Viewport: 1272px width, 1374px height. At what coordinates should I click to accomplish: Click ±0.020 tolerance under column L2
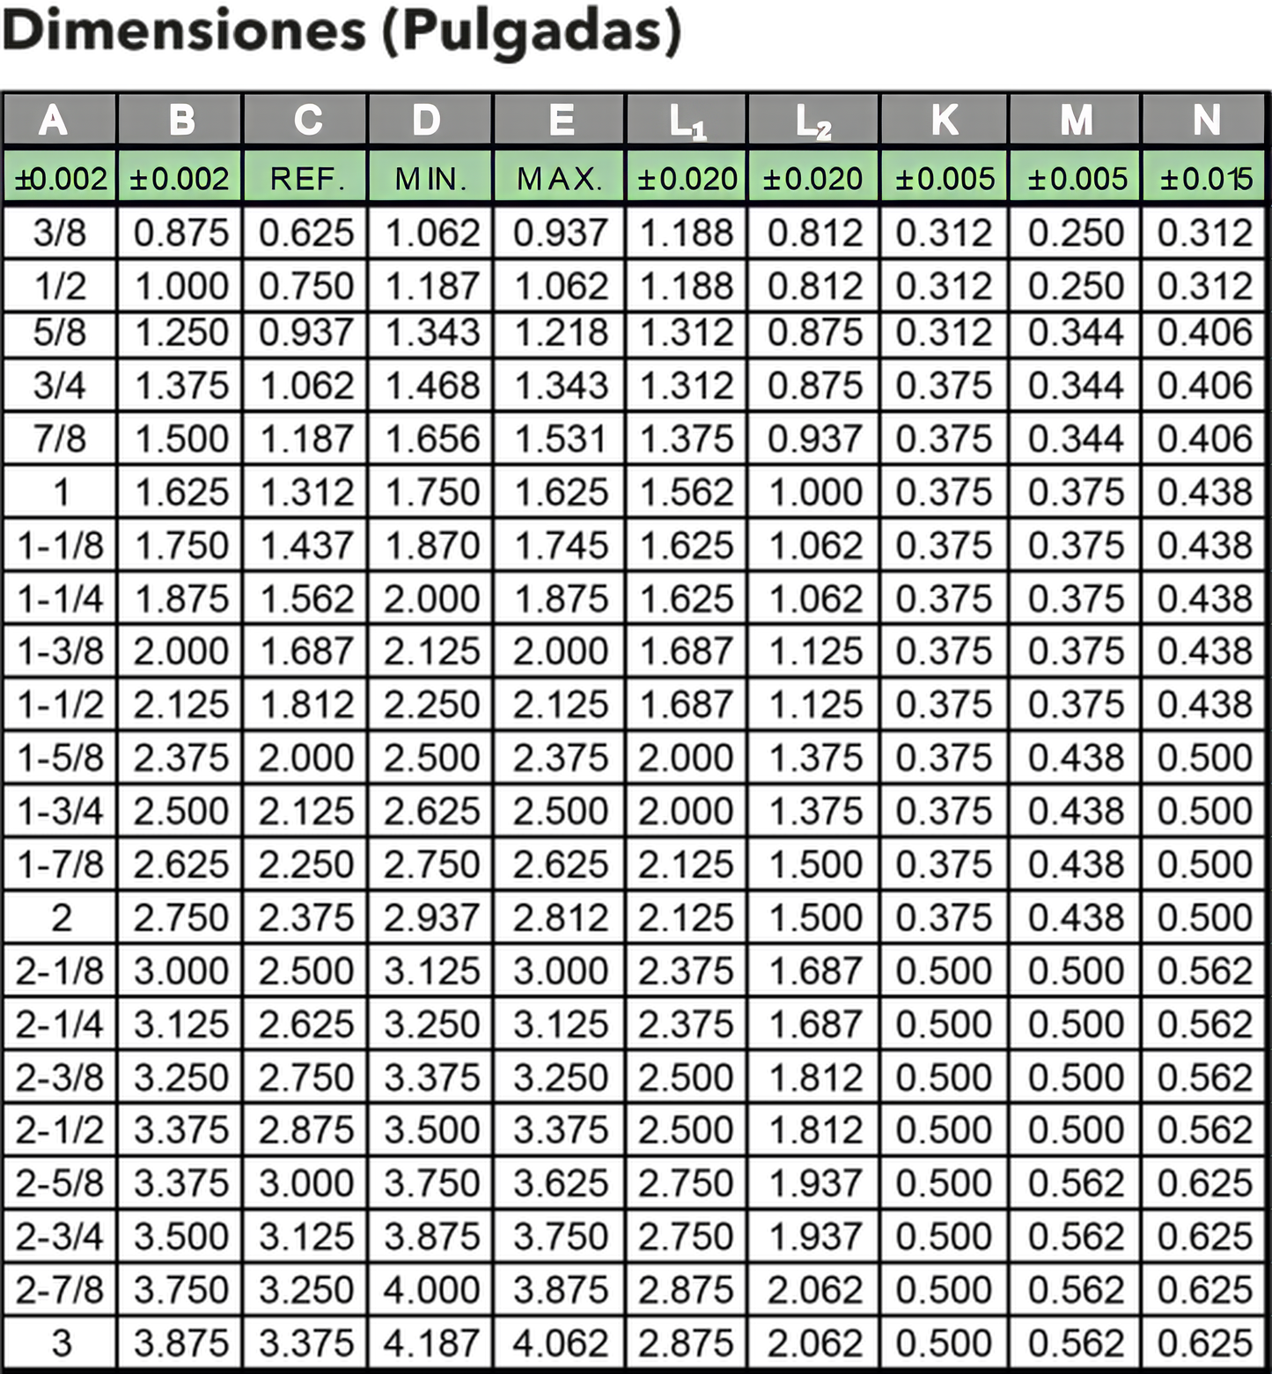coord(813,178)
